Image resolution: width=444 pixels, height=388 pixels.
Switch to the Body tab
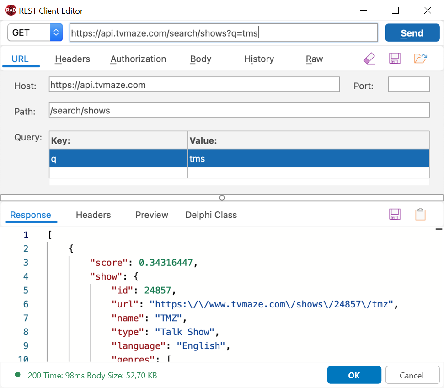click(200, 59)
